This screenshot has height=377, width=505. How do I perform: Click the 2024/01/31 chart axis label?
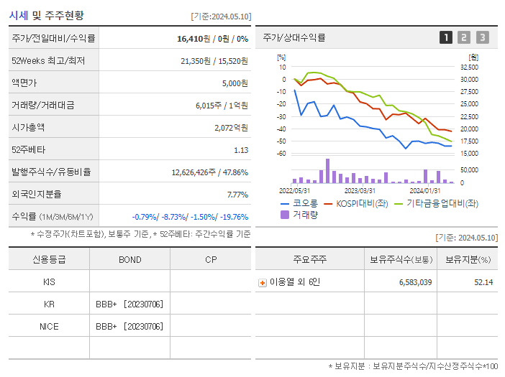click(425, 191)
